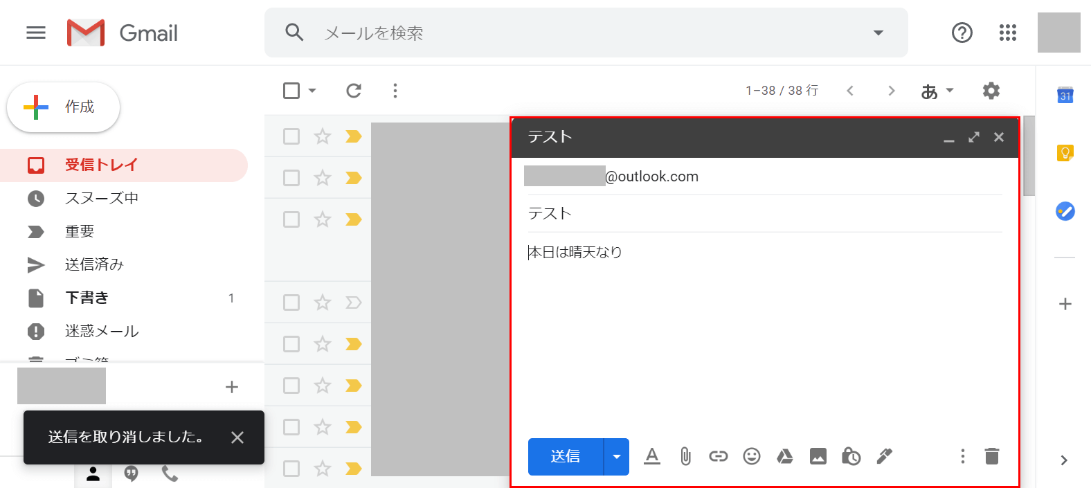Screen dimensions: 1091x488
Task: Toggle importance marker on first email
Action: pos(354,136)
